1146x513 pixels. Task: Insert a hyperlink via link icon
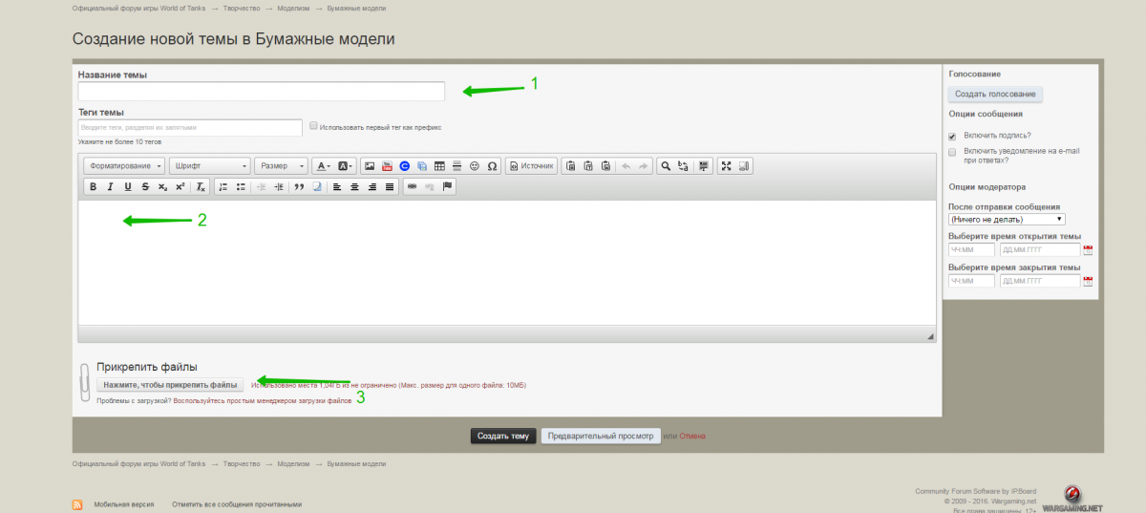[x=412, y=186]
